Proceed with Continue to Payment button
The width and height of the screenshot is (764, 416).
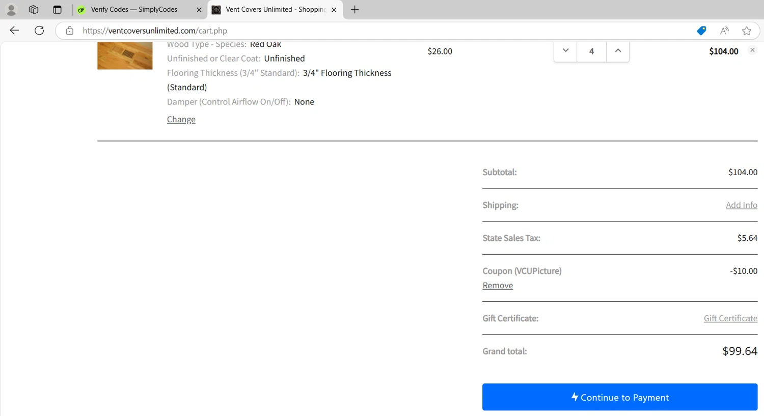(x=620, y=397)
